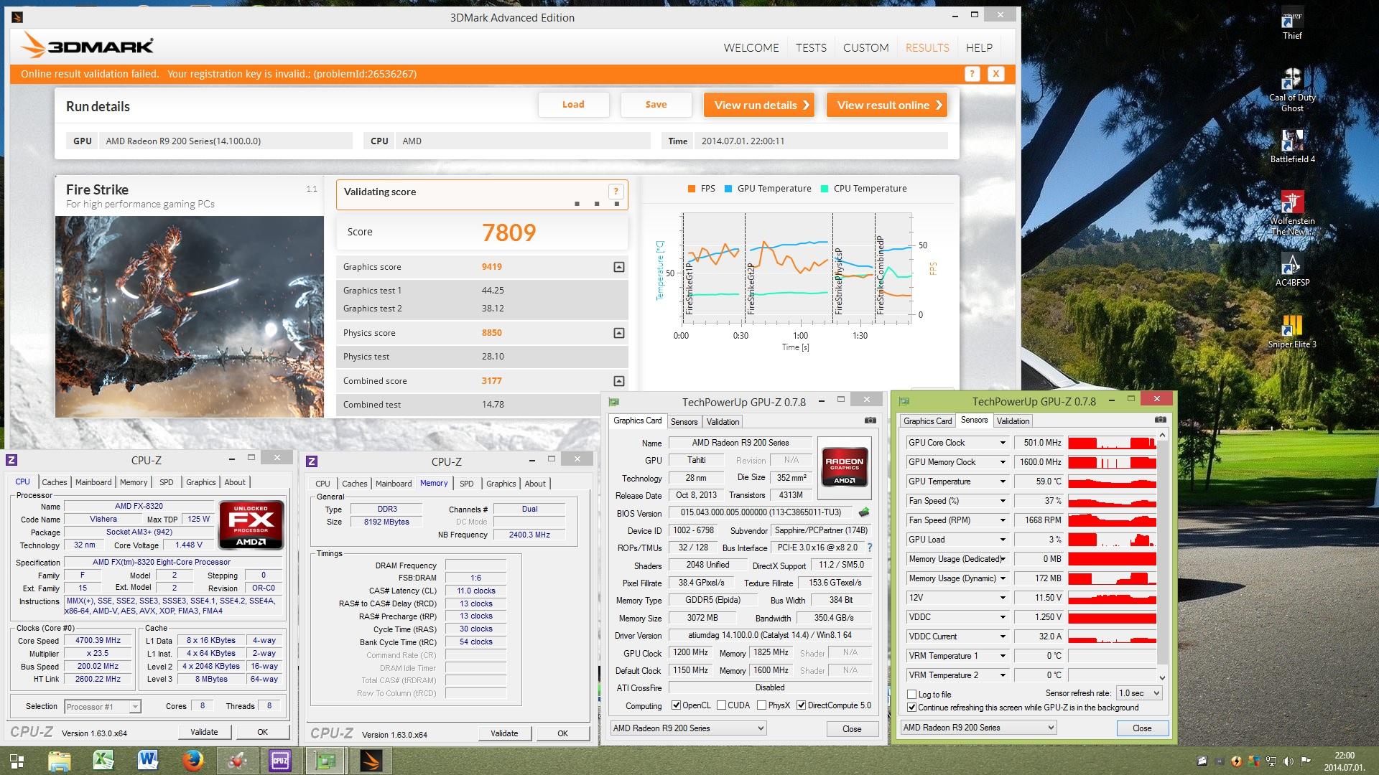
Task: Expand the GPU Core Clock sensor dropdown
Action: coord(1003,443)
